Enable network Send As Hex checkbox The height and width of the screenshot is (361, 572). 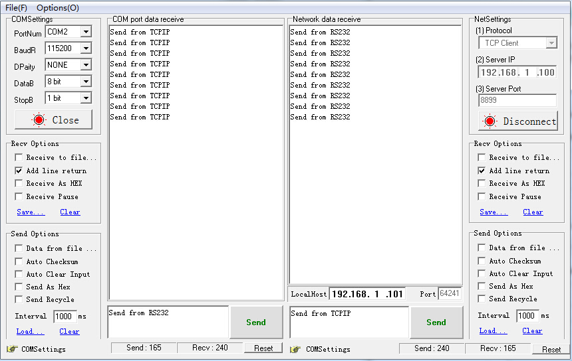[482, 286]
